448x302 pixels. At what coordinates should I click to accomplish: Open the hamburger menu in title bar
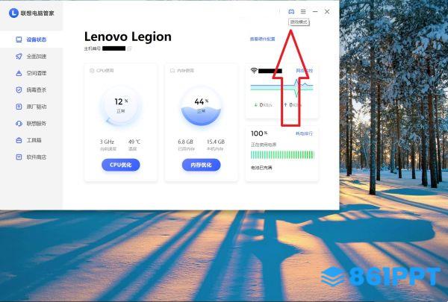click(x=303, y=12)
